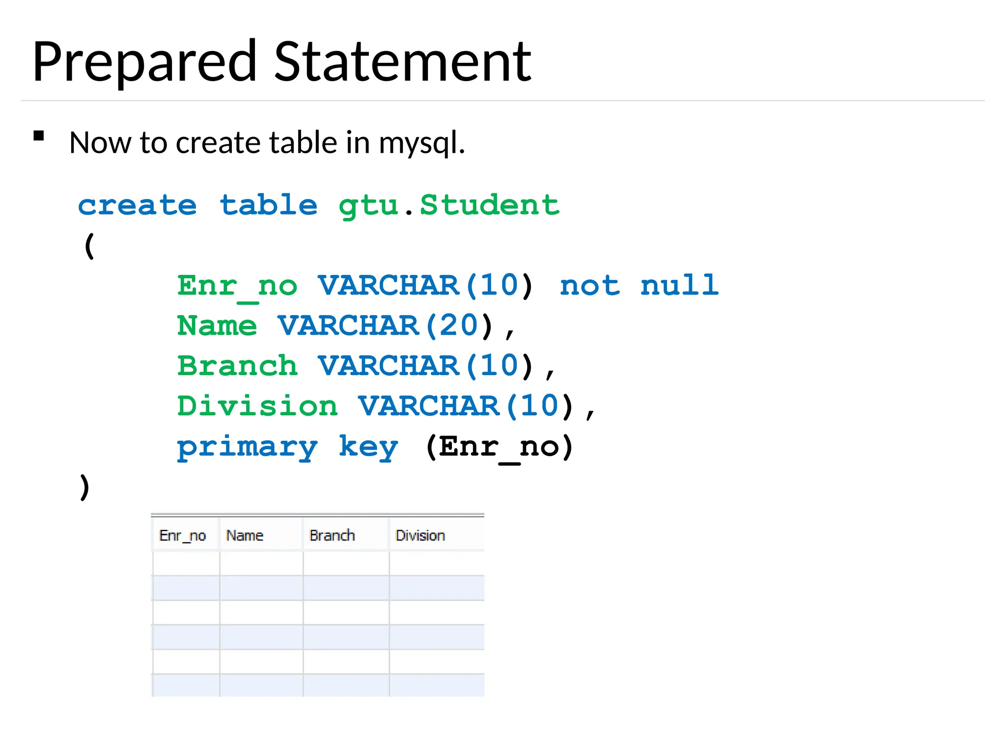Click the black "(Enr_no)" after primary key
The width and height of the screenshot is (1006, 754).
(x=499, y=447)
